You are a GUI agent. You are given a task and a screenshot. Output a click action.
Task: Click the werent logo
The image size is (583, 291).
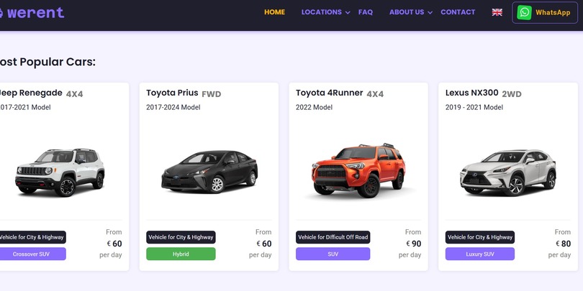point(32,12)
